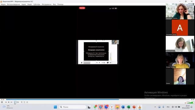Show the VLC playlist
Viewport: 195px width, 110px height.
22,102
